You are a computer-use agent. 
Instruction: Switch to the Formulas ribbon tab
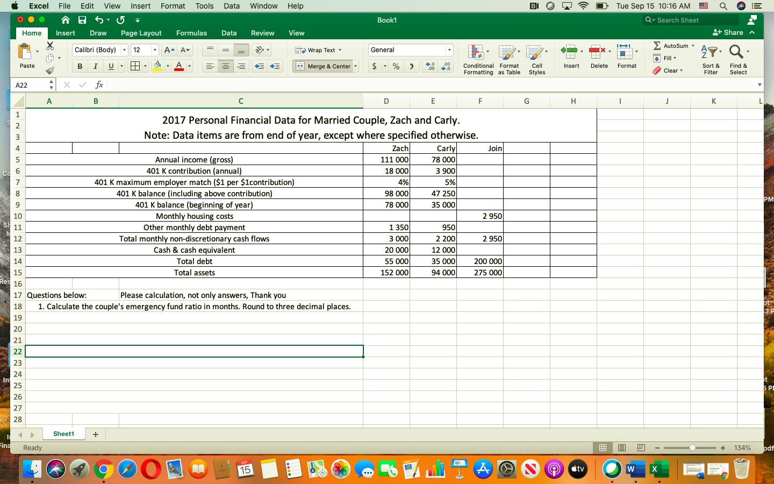[x=191, y=33]
